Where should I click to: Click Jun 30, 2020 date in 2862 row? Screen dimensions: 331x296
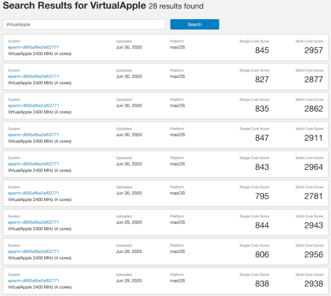129,106
